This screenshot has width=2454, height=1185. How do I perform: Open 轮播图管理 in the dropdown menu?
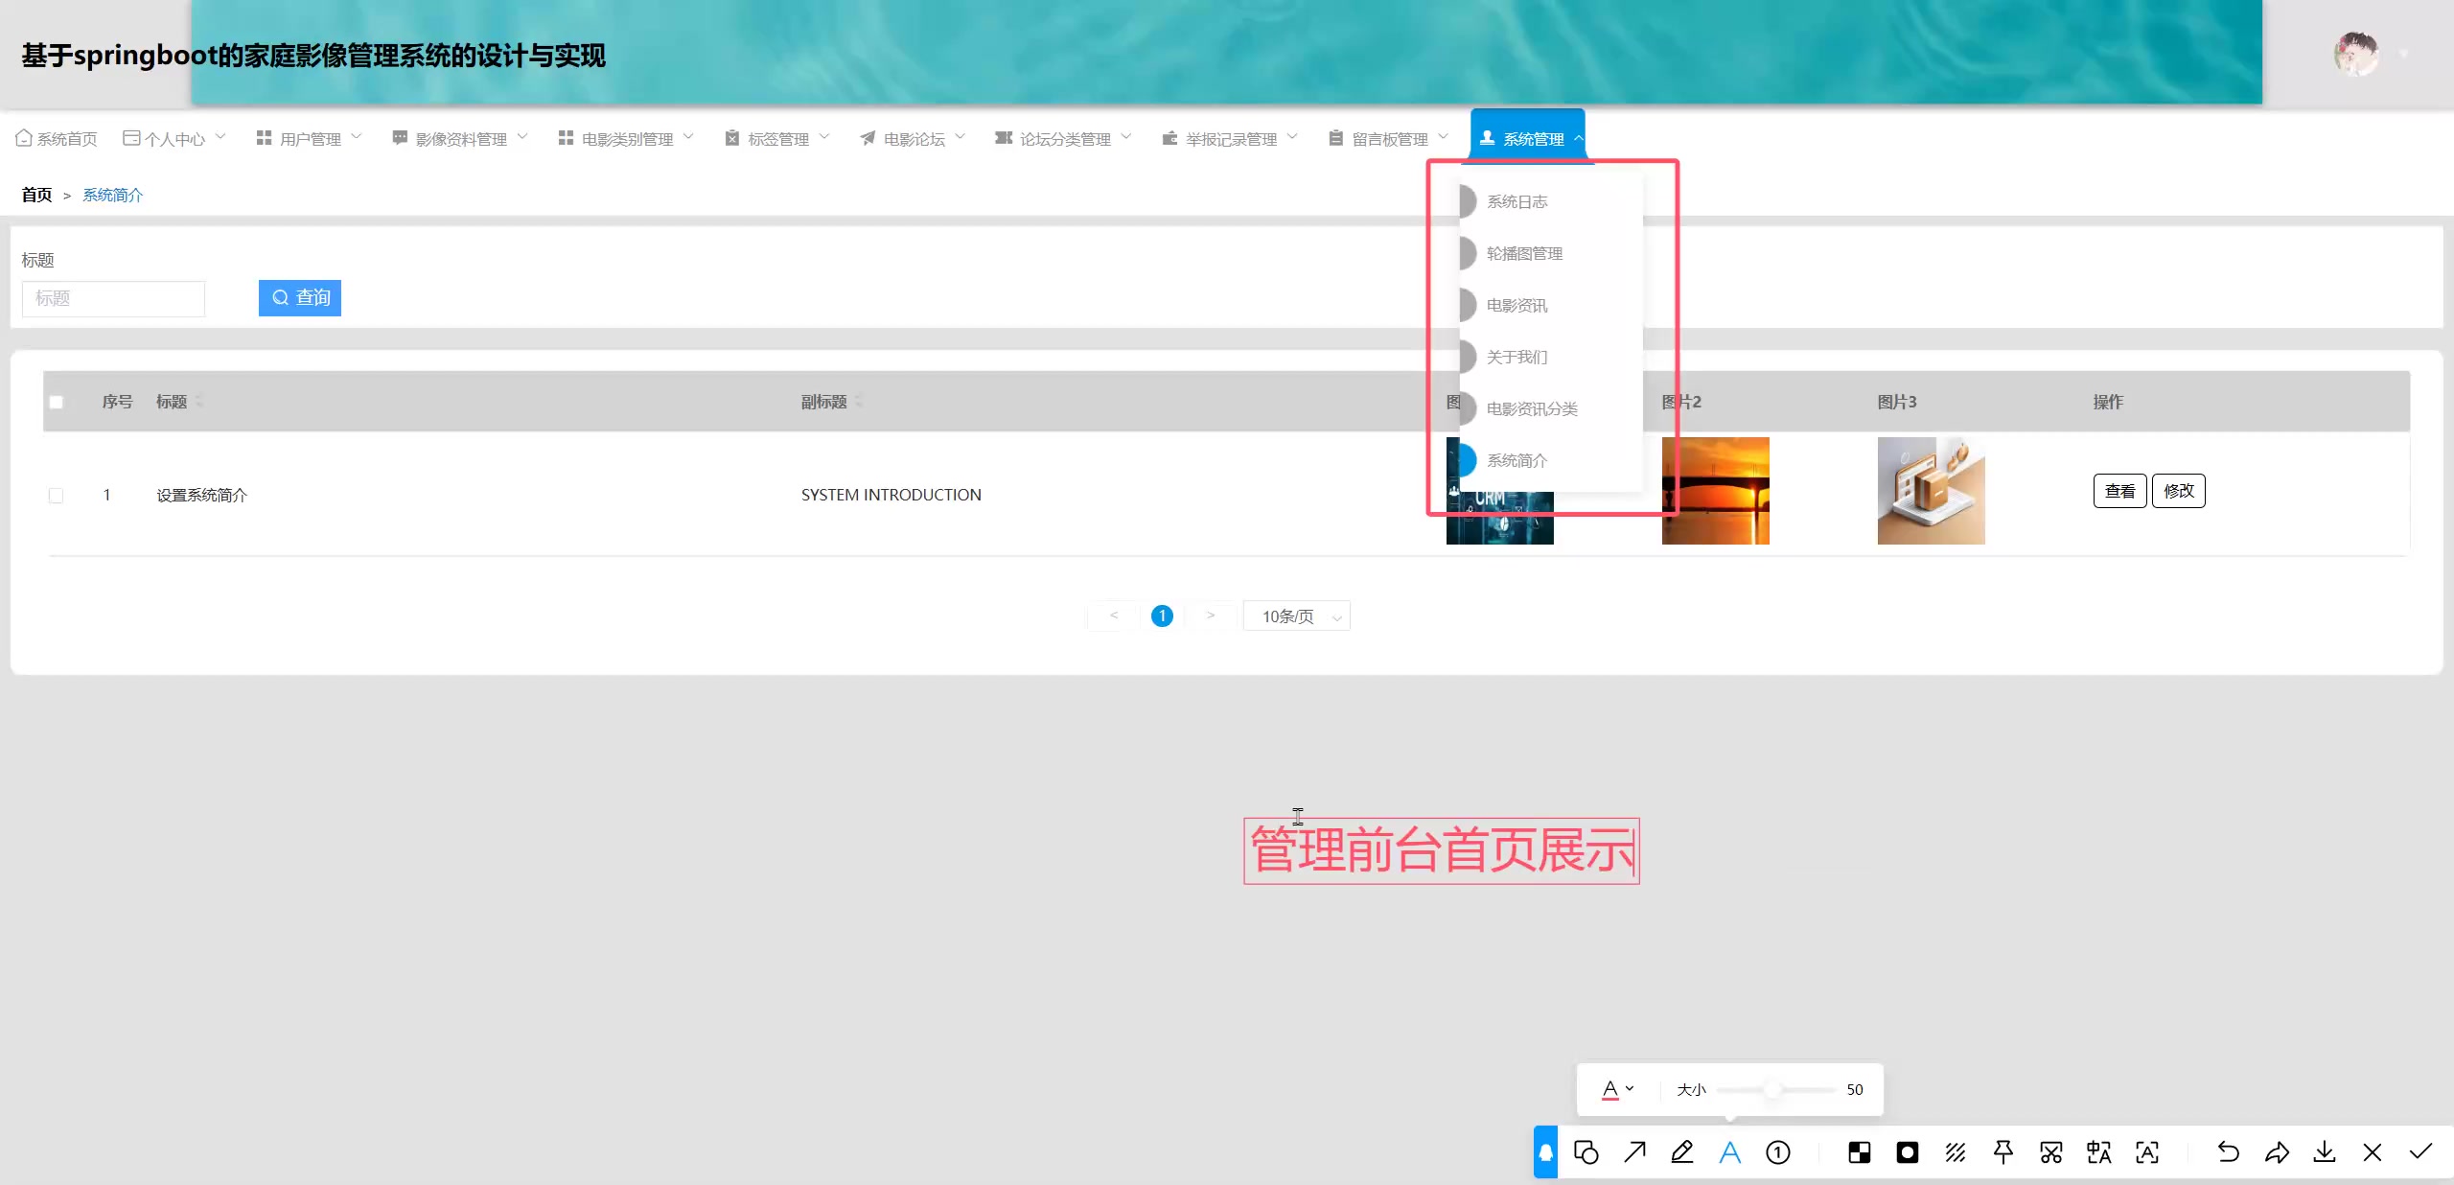coord(1524,253)
